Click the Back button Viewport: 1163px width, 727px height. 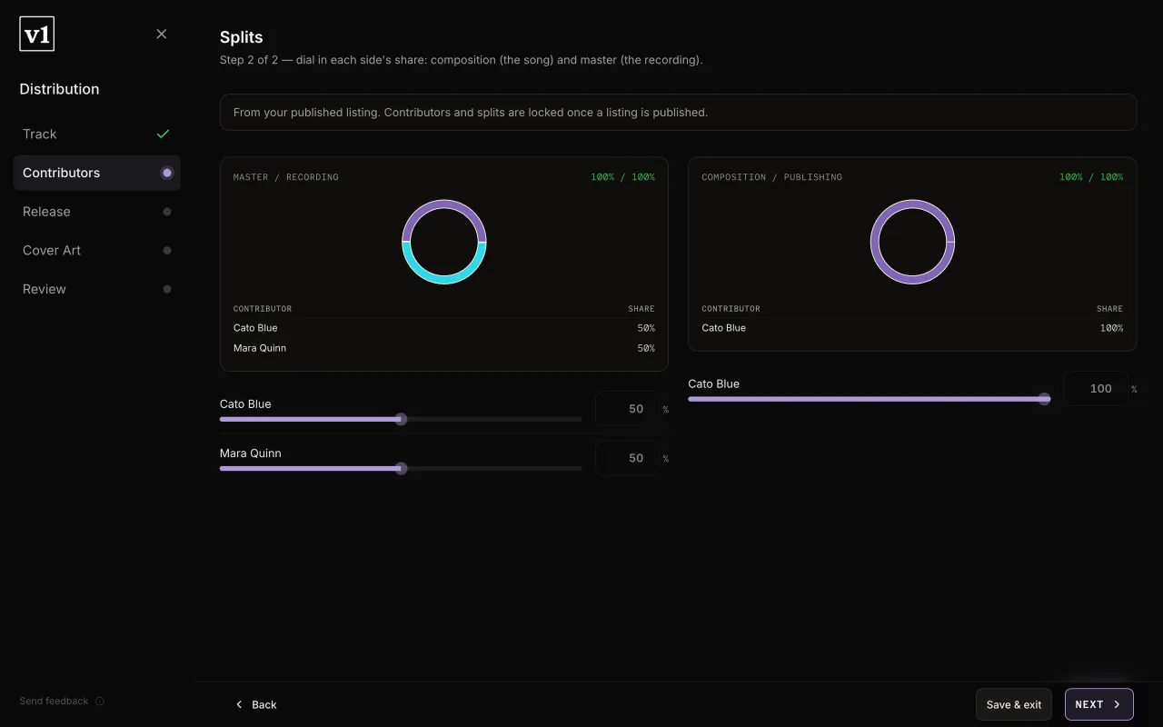255,704
